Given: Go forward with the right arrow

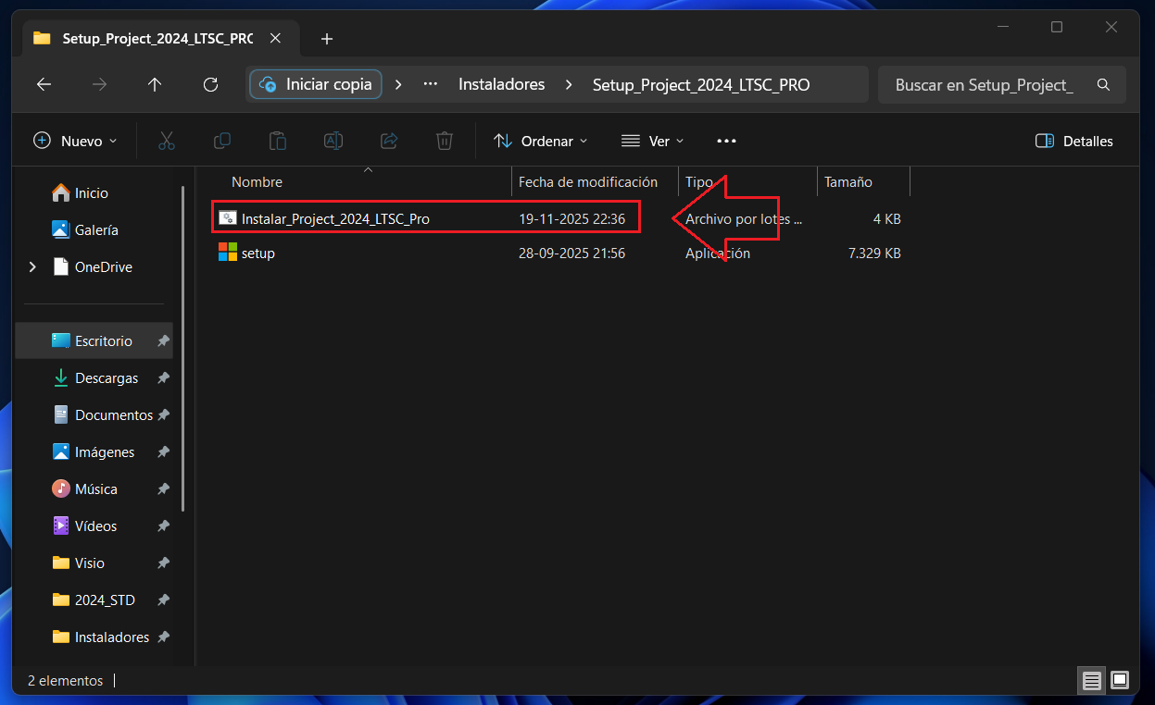Looking at the screenshot, I should [x=99, y=84].
